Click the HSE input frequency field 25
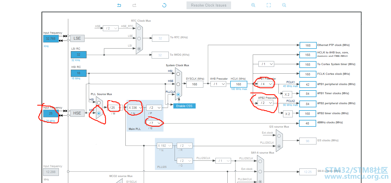 [51, 113]
